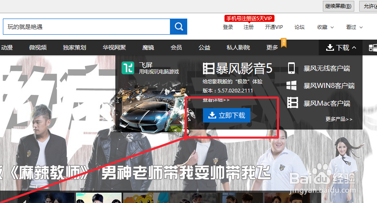Open the 暴风无线客户端 link
Screen dimensions: 377x203
coord(327,68)
